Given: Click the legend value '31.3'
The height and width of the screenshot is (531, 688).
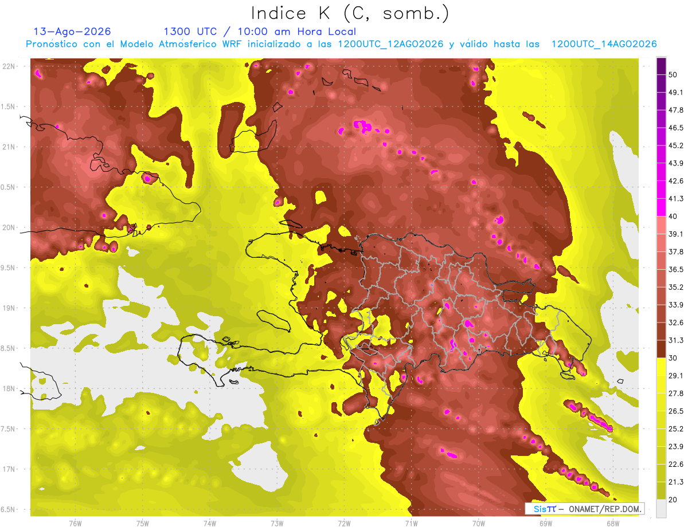Looking at the screenshot, I should point(676,340).
